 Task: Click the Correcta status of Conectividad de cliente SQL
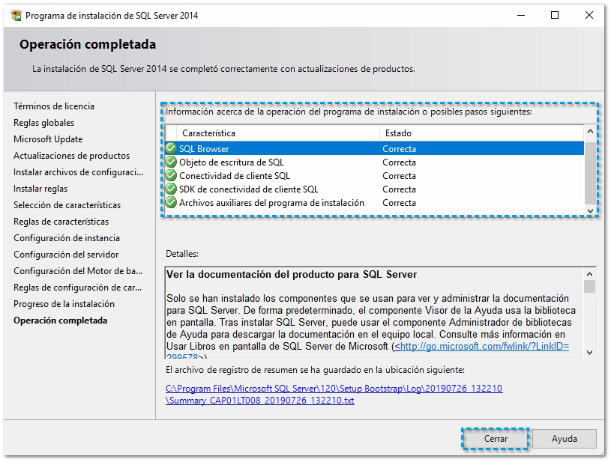click(399, 176)
